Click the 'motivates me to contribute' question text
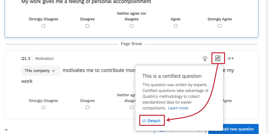Viewport: 269px width, 134px height. 99,70
